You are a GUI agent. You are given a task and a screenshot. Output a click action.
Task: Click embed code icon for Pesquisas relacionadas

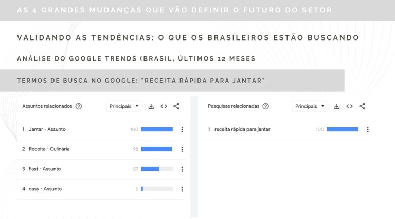tap(349, 106)
